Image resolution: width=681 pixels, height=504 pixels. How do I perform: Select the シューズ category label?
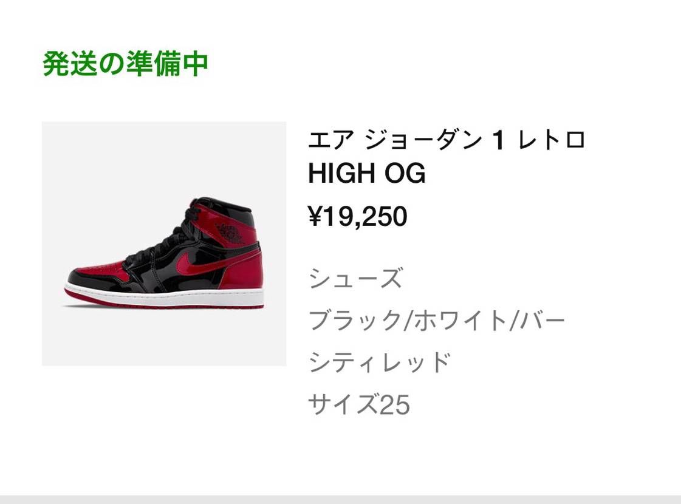coord(356,278)
